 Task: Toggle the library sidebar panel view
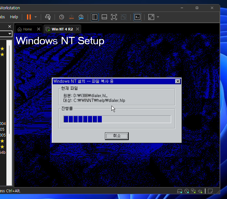(95, 17)
